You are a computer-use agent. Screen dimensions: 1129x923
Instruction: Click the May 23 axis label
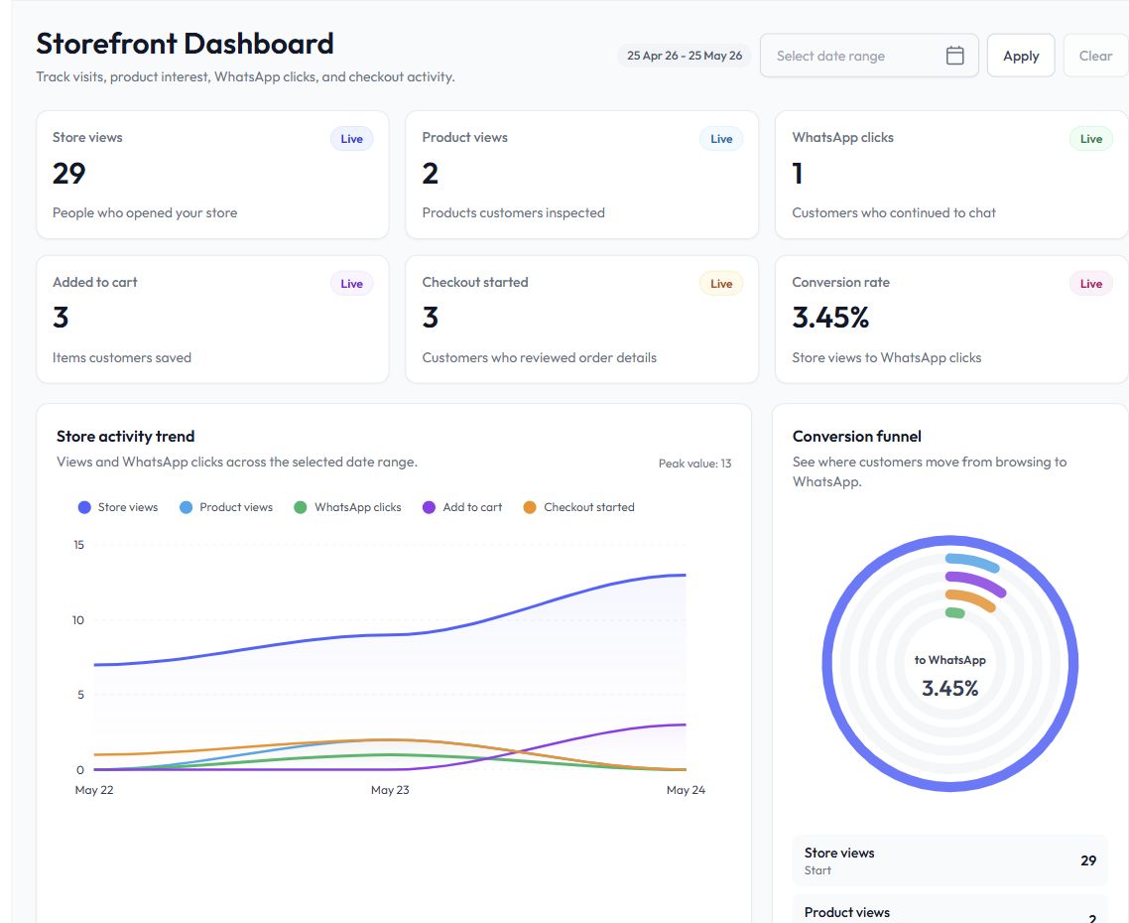(x=390, y=790)
